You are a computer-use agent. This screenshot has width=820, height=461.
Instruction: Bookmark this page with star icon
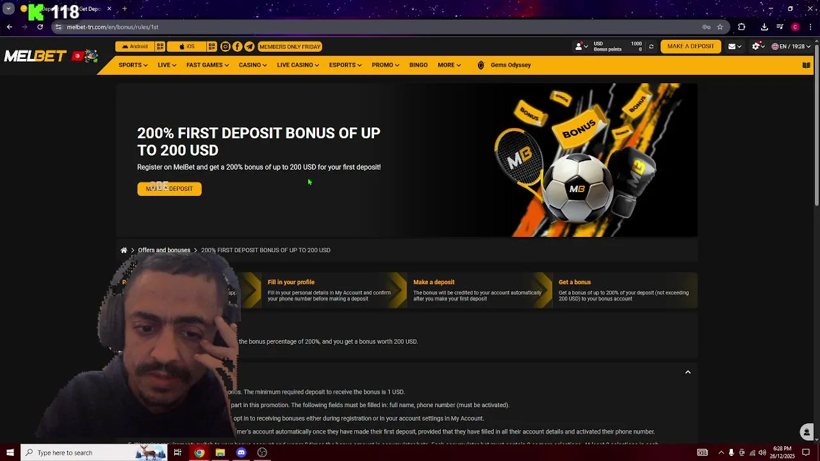[720, 27]
